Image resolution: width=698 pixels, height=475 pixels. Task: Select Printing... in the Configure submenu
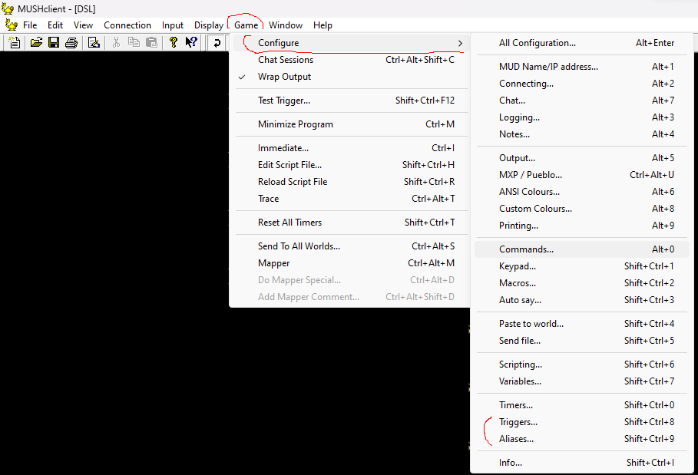582,226
